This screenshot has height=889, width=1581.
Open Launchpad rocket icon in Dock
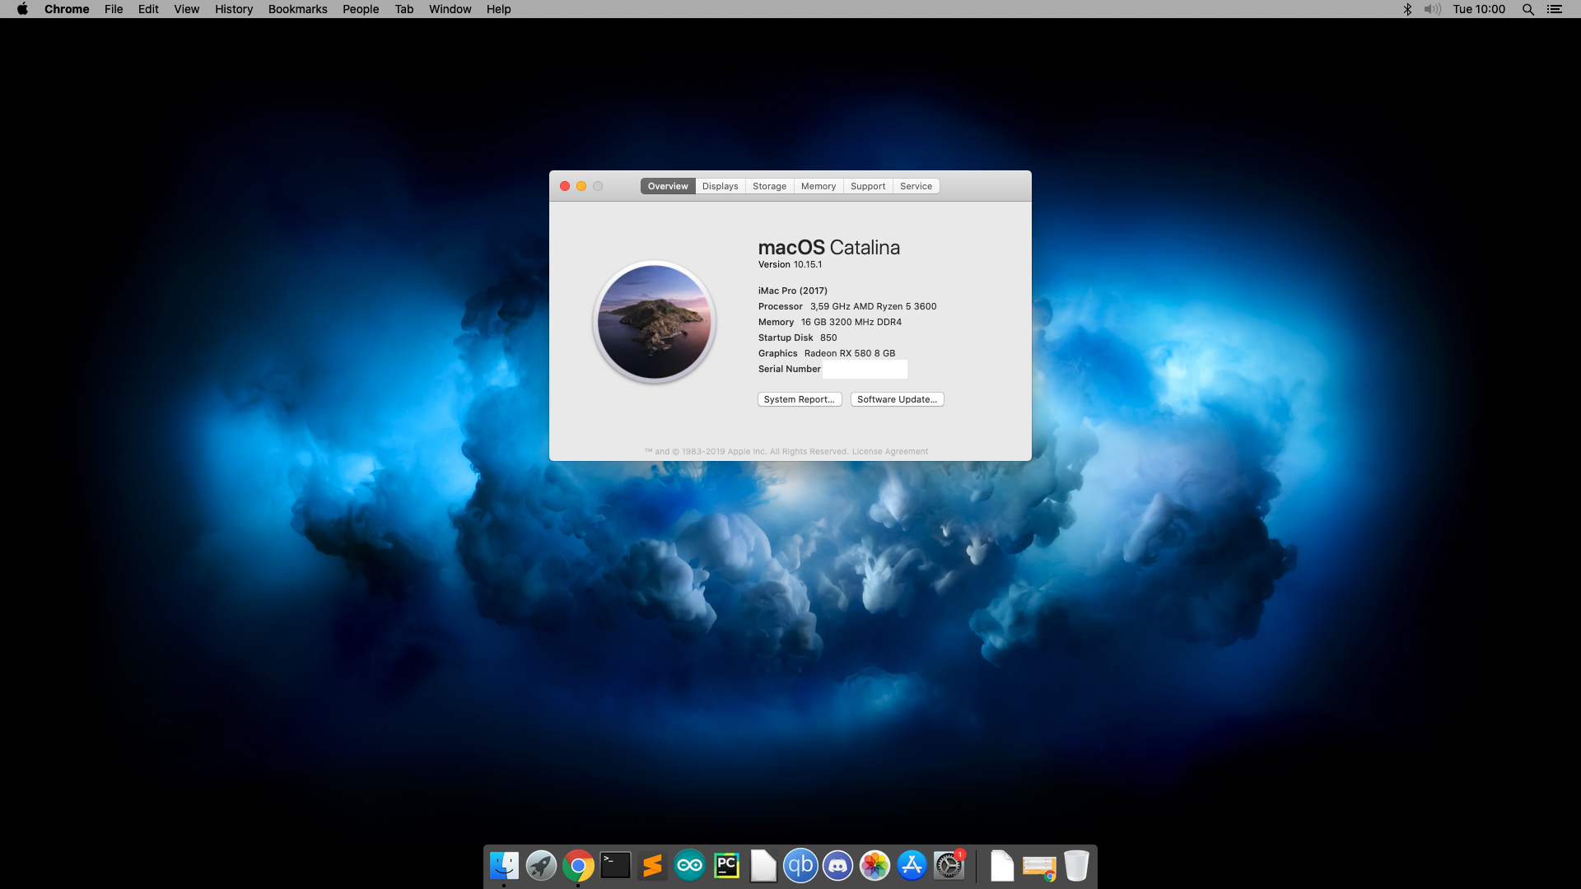pos(541,866)
